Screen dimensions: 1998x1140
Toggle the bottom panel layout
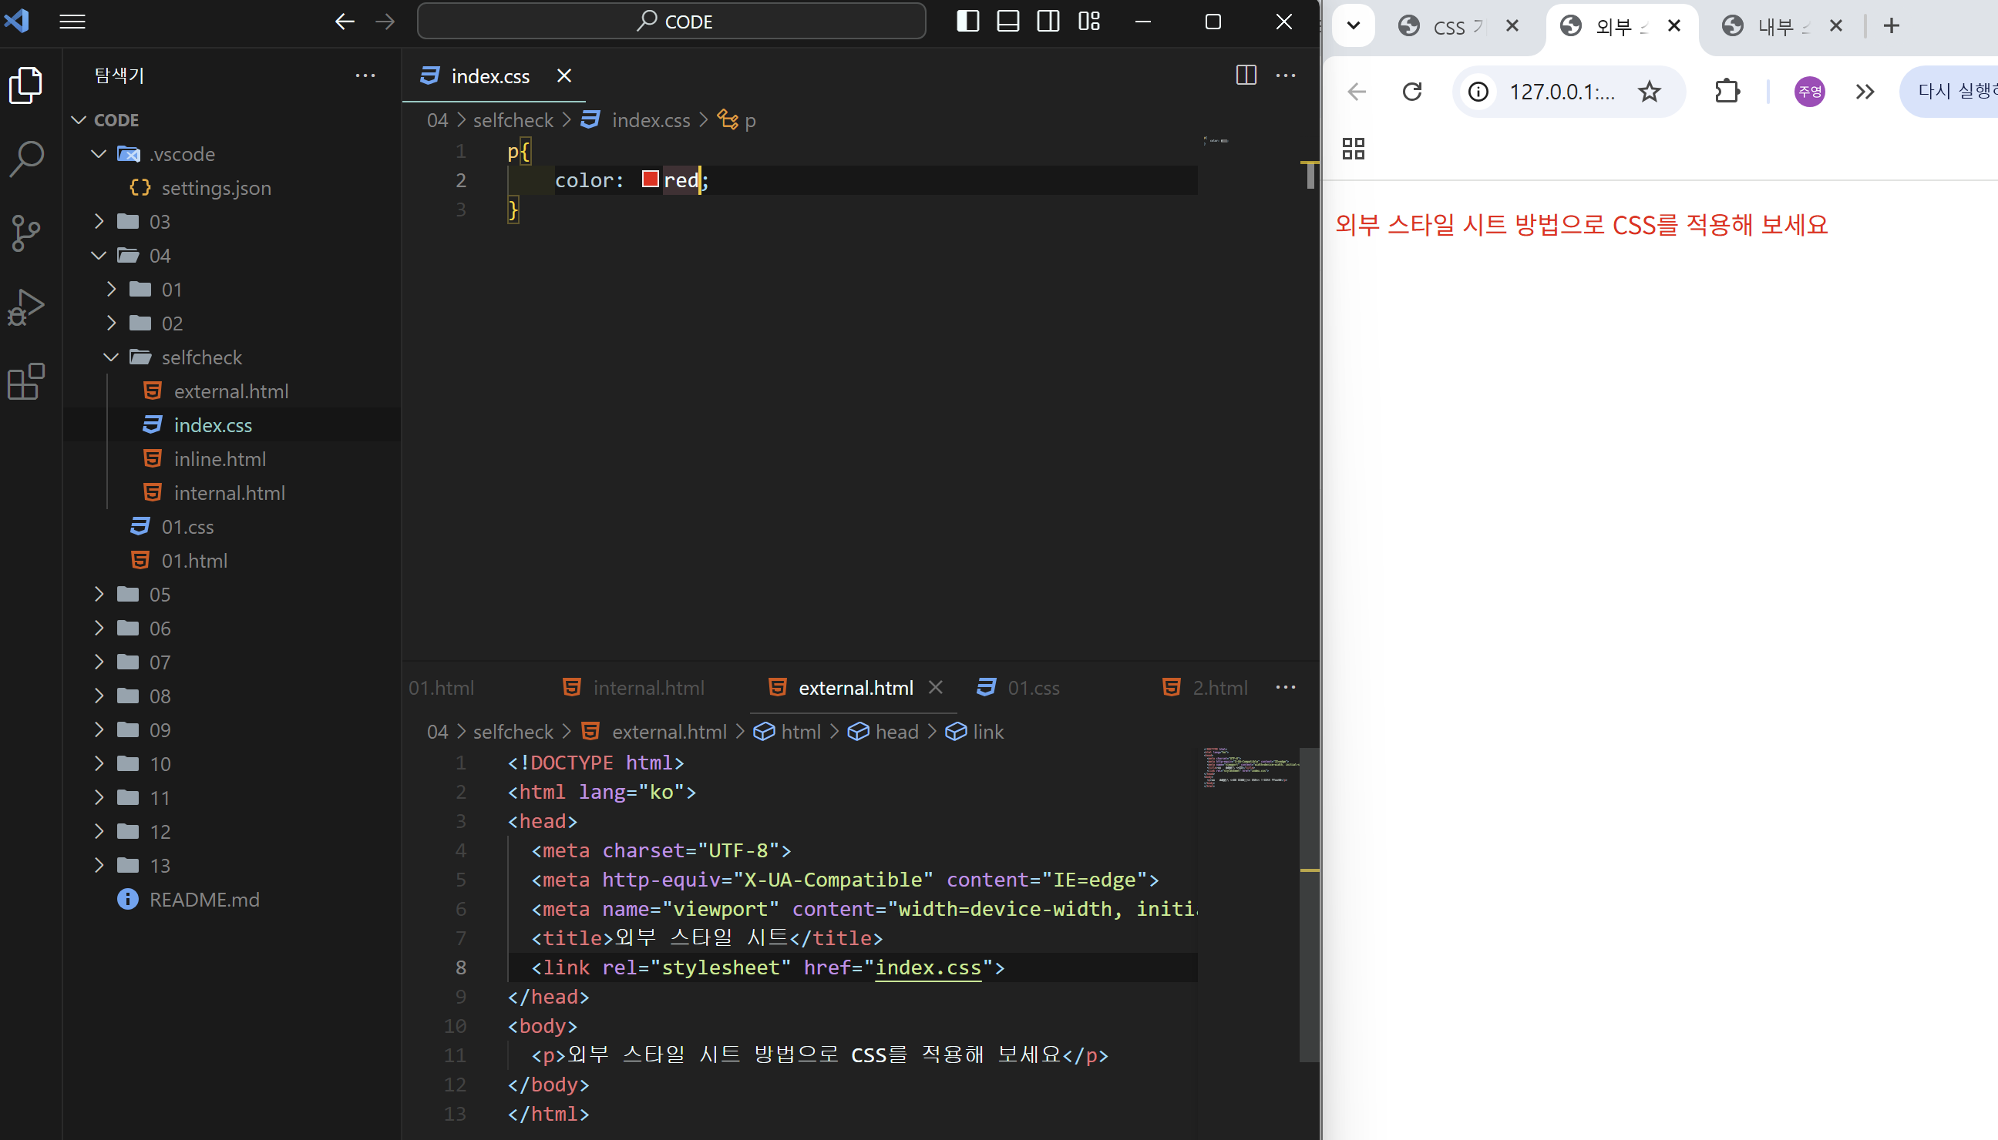1008,21
